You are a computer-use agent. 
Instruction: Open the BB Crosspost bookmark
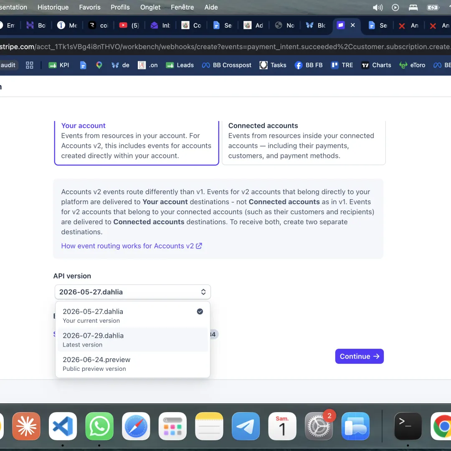(227, 65)
